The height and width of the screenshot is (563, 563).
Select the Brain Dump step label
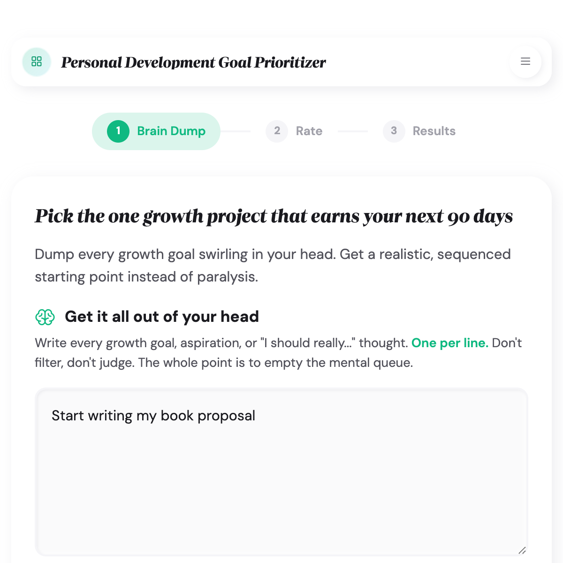coord(171,131)
